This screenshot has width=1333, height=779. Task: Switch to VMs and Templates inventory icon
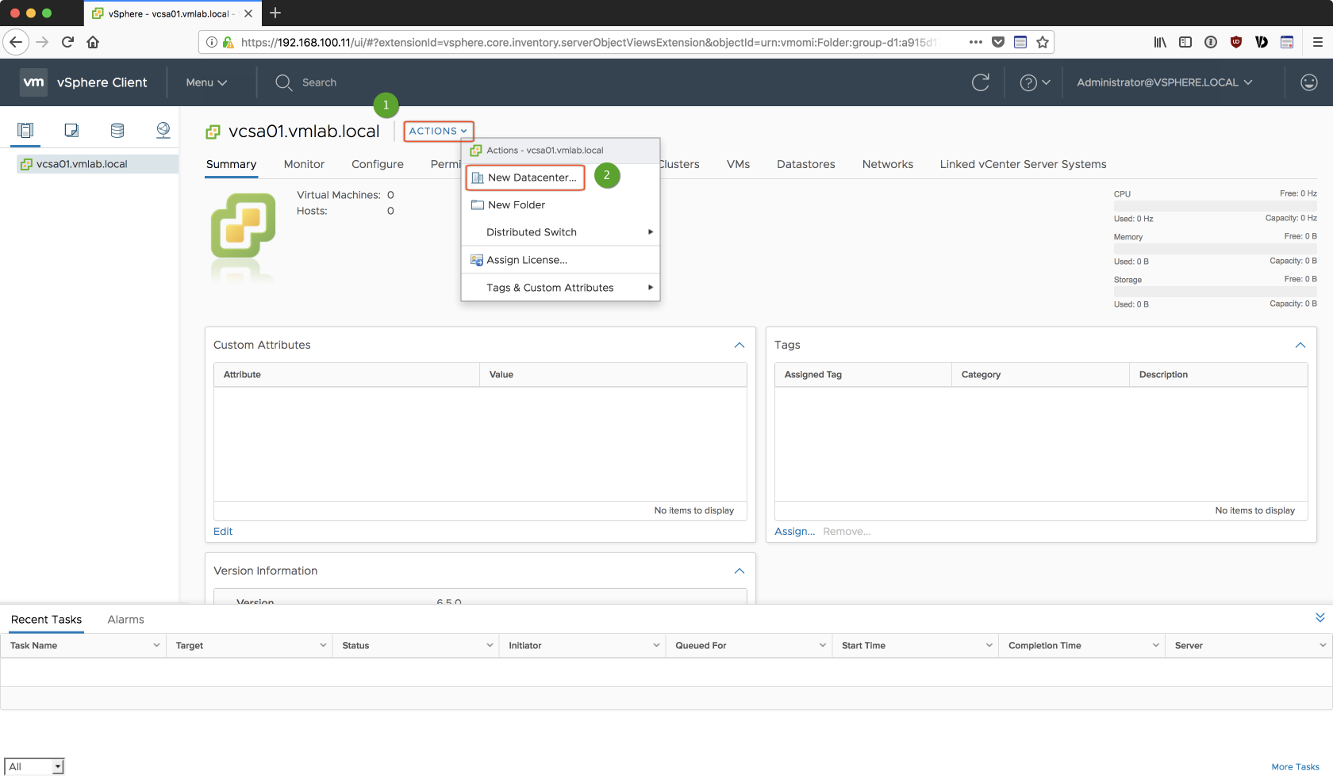click(x=71, y=130)
